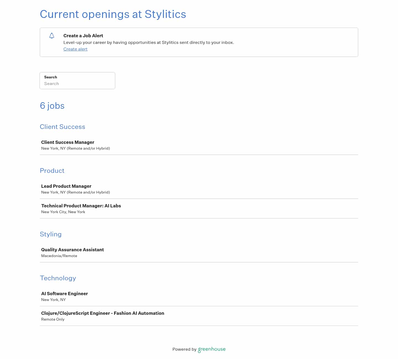Click the Powered by text in footer
The height and width of the screenshot is (359, 398).
184,349
